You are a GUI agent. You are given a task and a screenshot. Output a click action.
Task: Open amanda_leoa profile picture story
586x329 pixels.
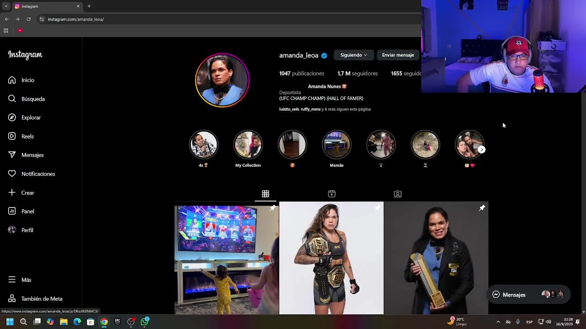coord(222,80)
